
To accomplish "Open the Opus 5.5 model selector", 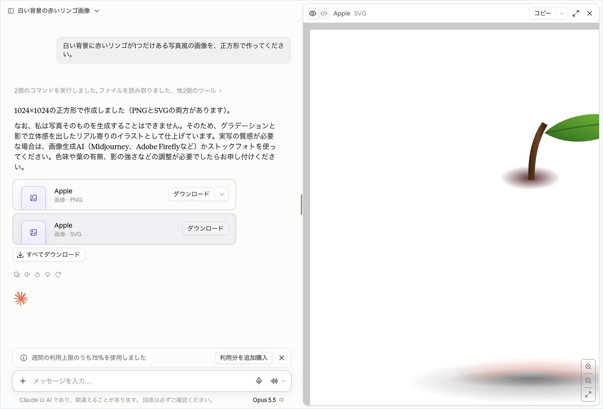I will [268, 400].
